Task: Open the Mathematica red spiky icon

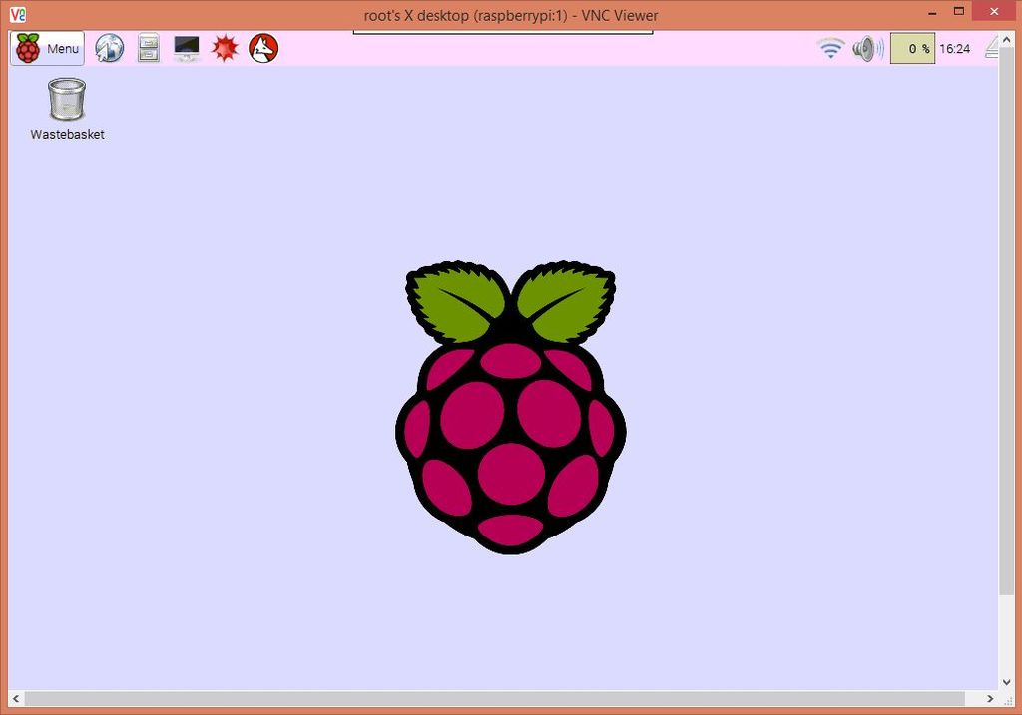Action: 225,48
